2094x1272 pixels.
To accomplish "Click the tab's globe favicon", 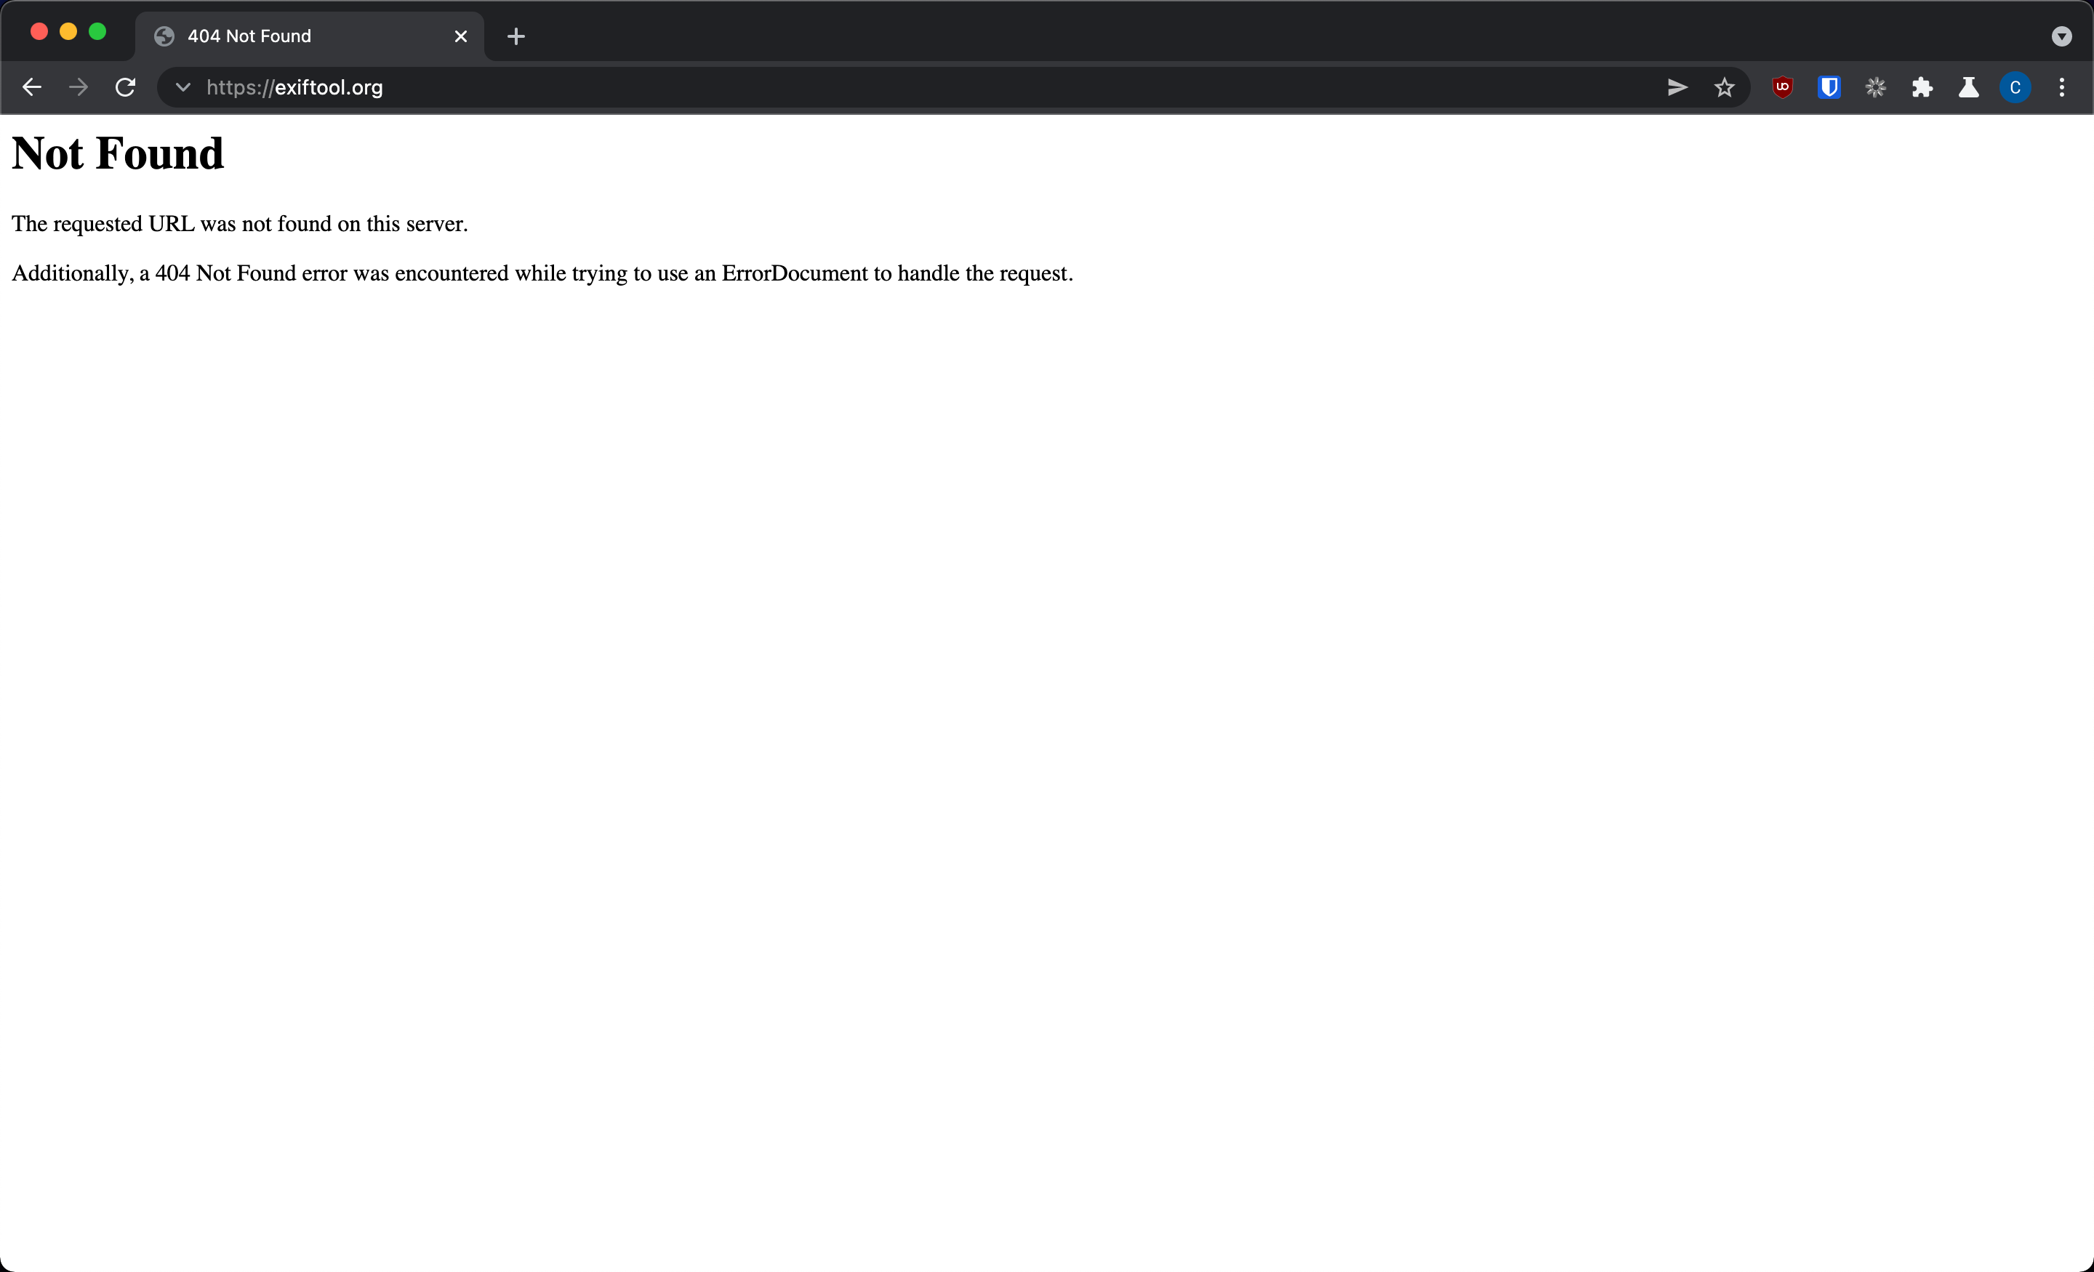I will 164,36.
